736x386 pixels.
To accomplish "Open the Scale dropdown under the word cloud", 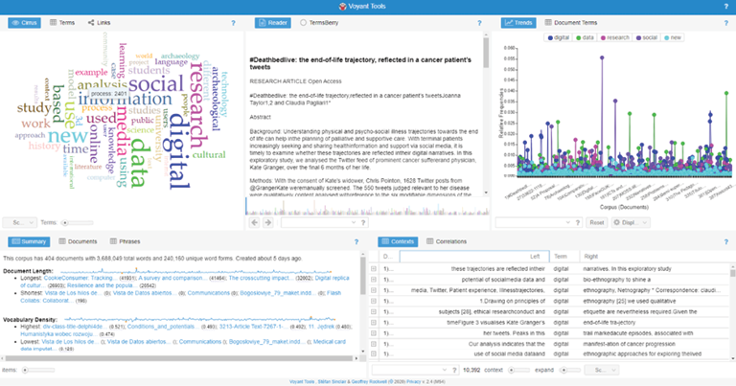I will [x=19, y=222].
